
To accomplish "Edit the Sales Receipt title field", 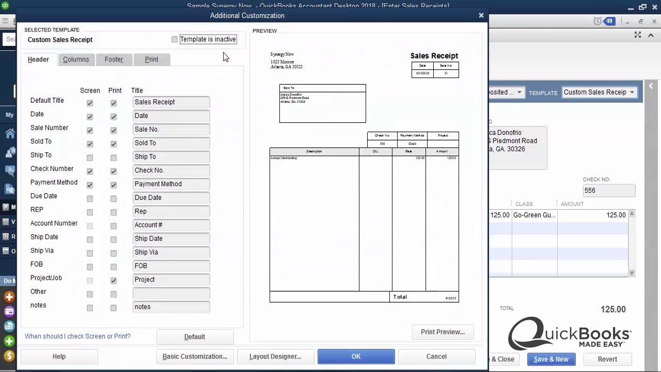I will pyautogui.click(x=171, y=102).
